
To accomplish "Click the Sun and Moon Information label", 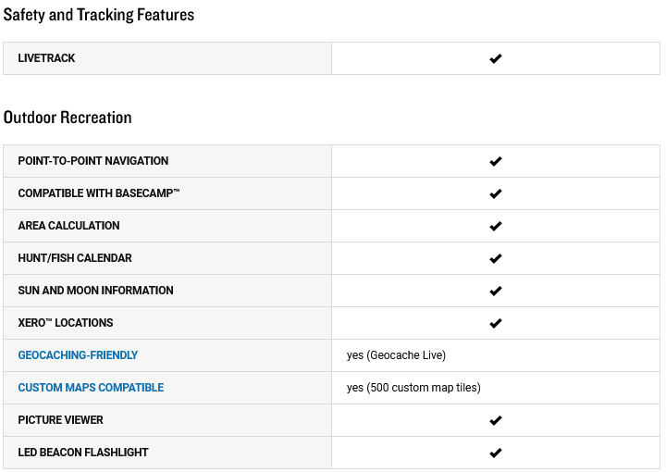I will 95,291.
